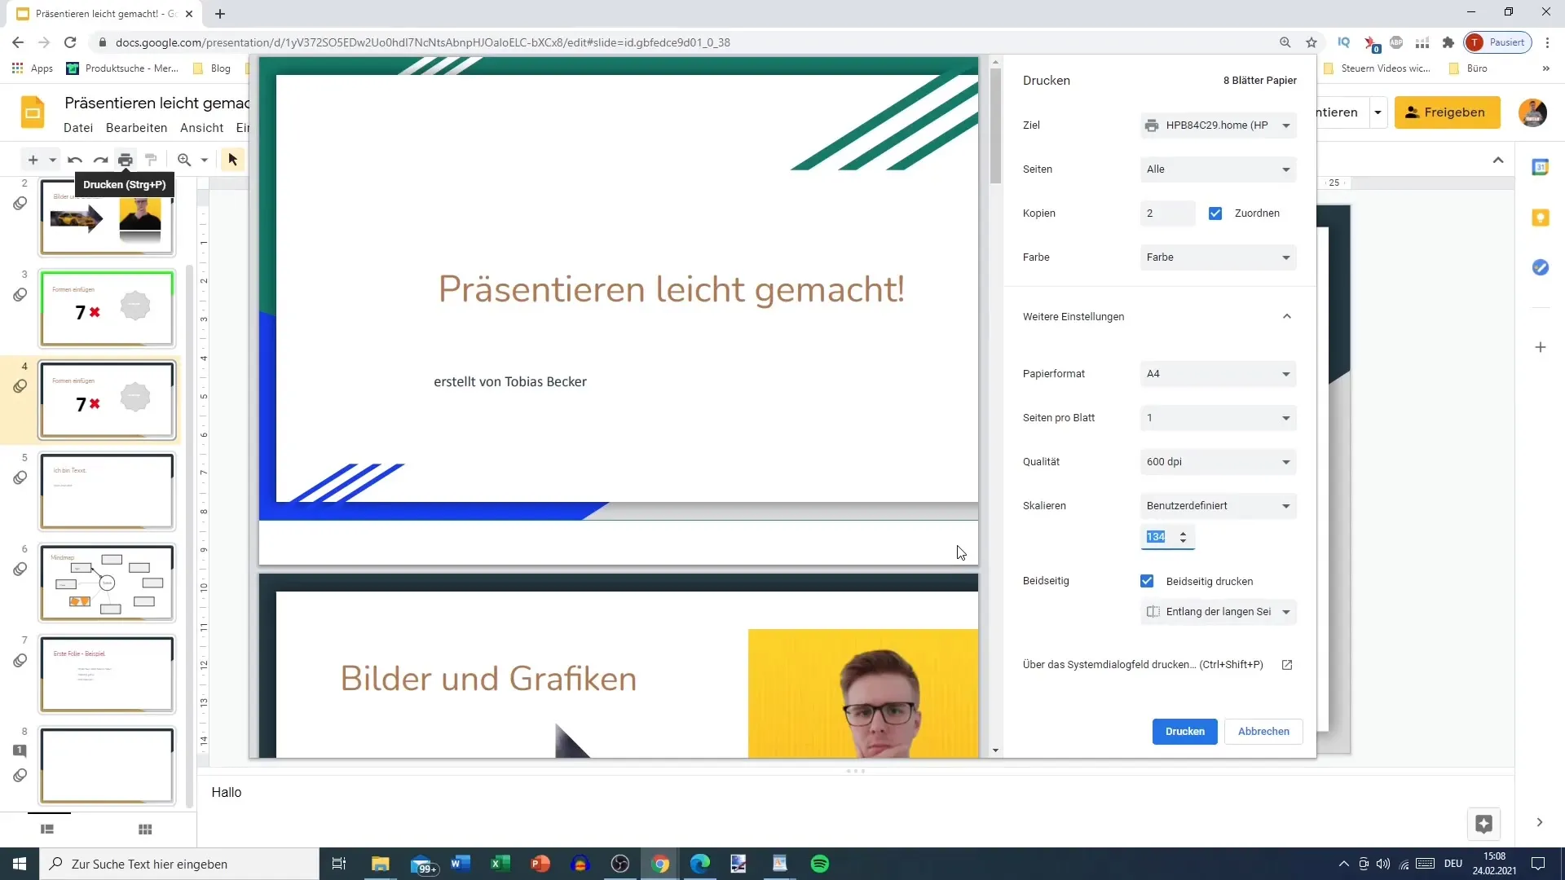Click the Blog bookmark

click(x=212, y=68)
